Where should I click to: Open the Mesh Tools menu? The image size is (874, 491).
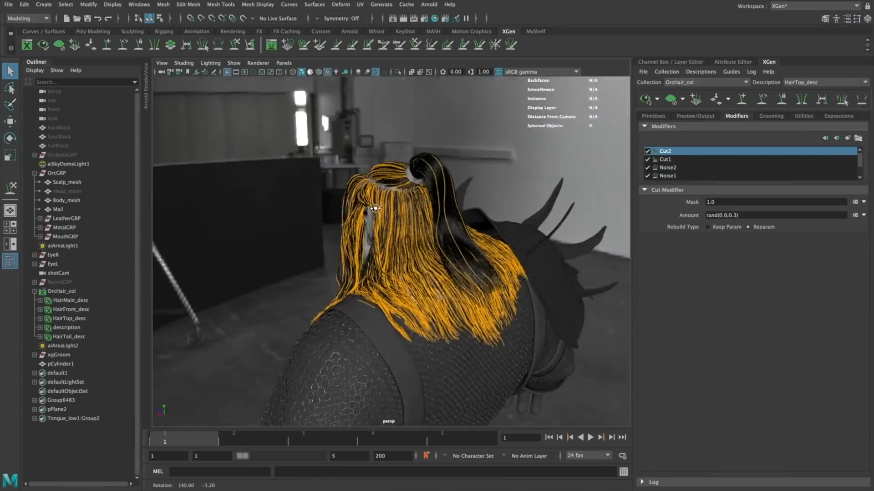221,5
